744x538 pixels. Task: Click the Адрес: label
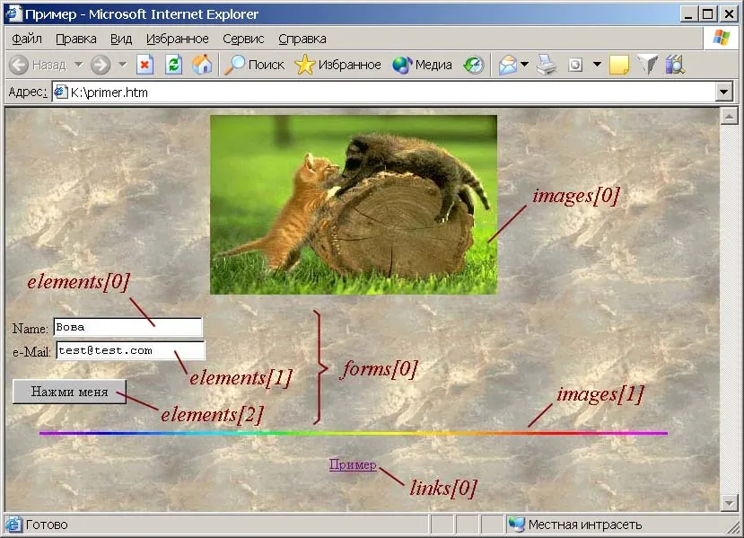28,92
